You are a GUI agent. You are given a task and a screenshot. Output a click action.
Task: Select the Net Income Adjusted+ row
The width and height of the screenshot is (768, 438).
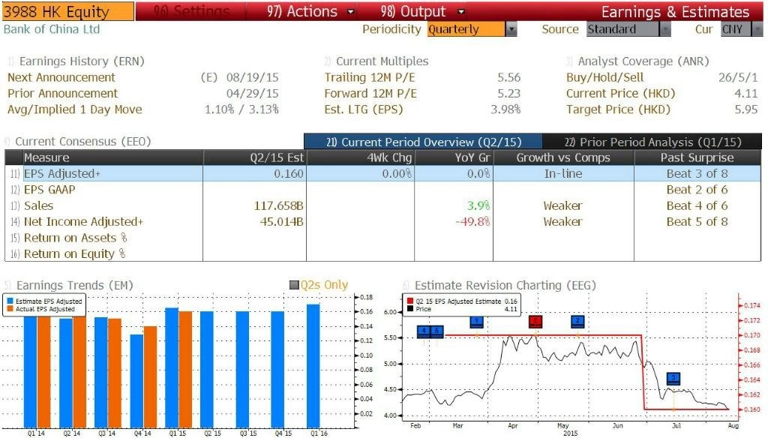click(x=382, y=222)
